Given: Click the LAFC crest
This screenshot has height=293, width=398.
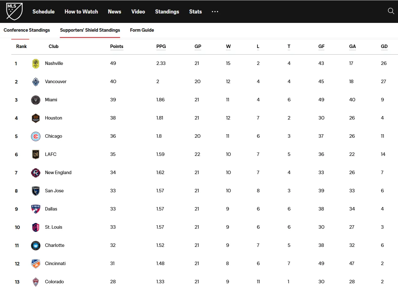Looking at the screenshot, I should (x=36, y=155).
